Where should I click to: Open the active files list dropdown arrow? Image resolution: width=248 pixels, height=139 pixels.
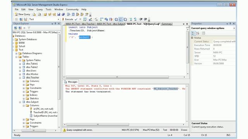(x=184, y=24)
